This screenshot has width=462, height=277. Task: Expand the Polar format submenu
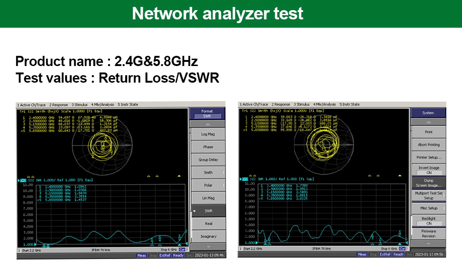pos(208,185)
